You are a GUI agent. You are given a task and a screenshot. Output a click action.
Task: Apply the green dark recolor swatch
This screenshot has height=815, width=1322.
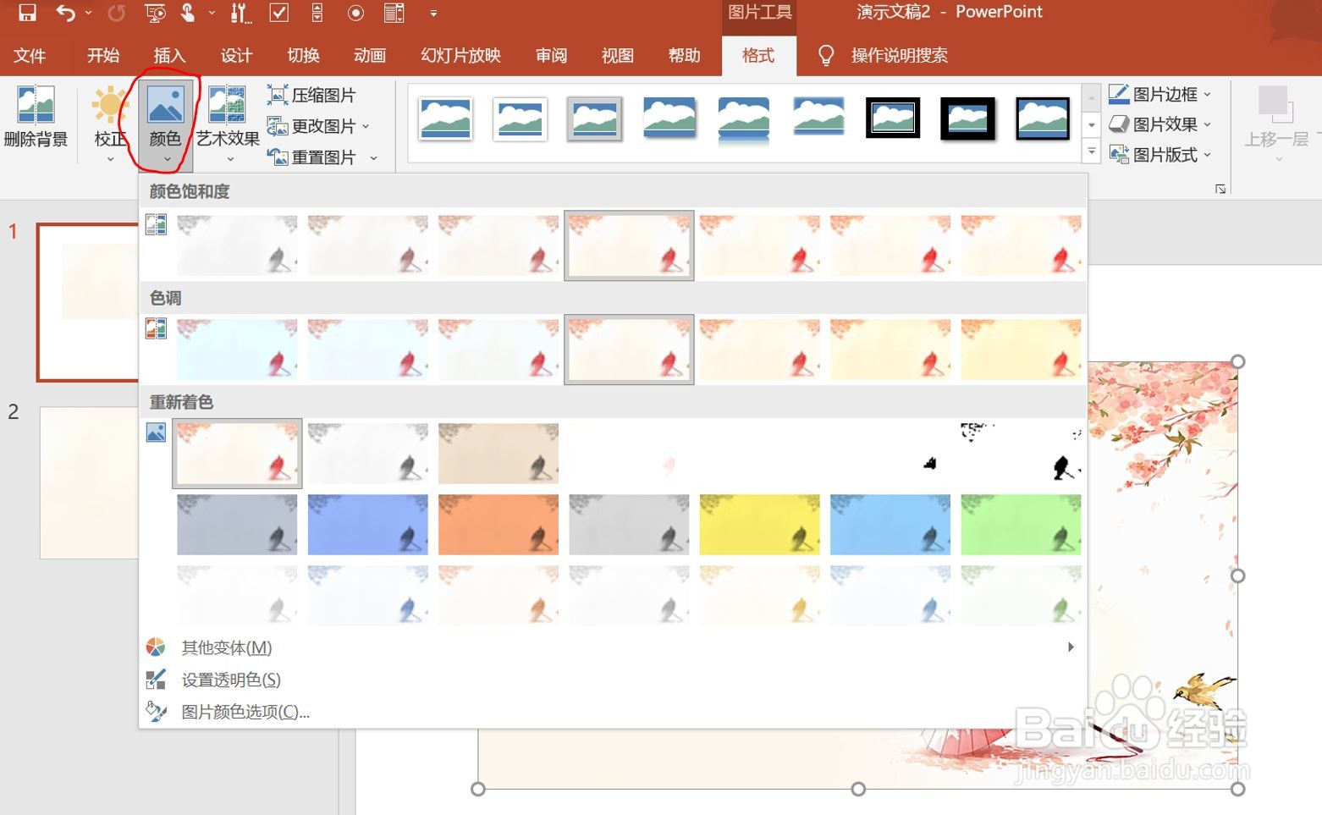(x=1021, y=525)
